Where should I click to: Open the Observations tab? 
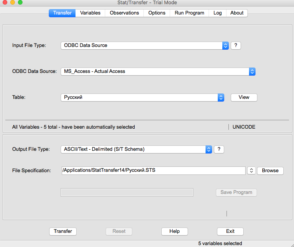[x=124, y=13]
